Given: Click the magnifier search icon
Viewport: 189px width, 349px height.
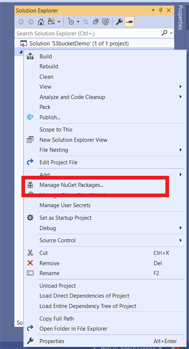Looking at the screenshot, I should tap(164, 33).
